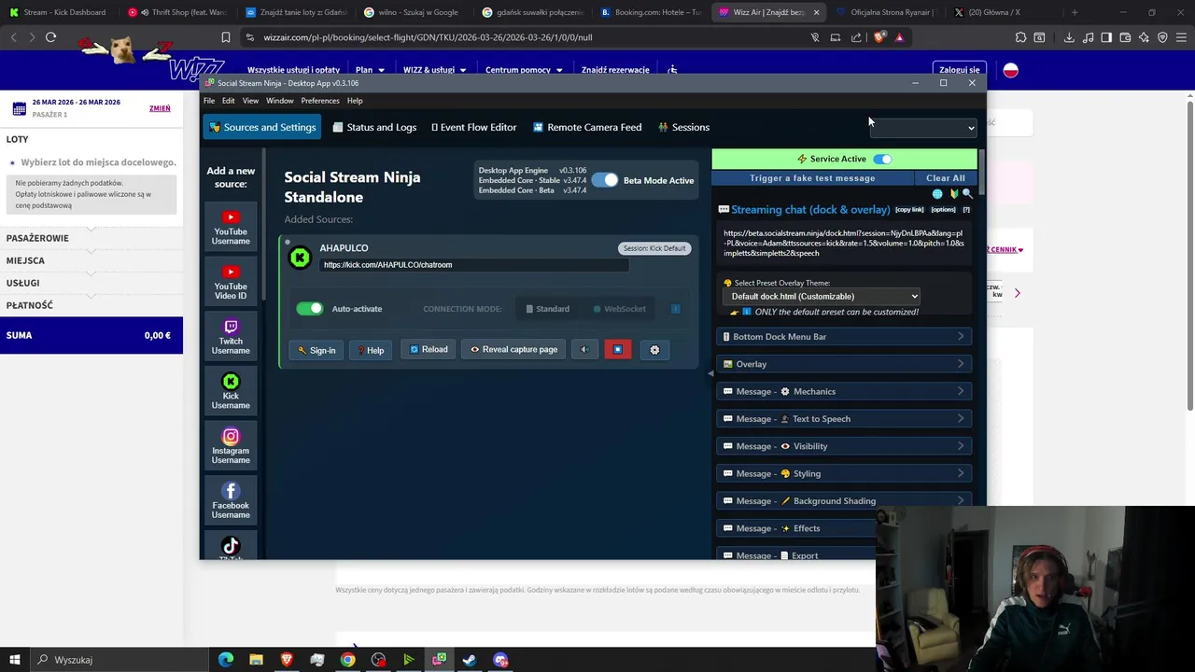Image resolution: width=1195 pixels, height=672 pixels.
Task: Click the Kick logo of AHAPULCO source
Action: click(300, 258)
